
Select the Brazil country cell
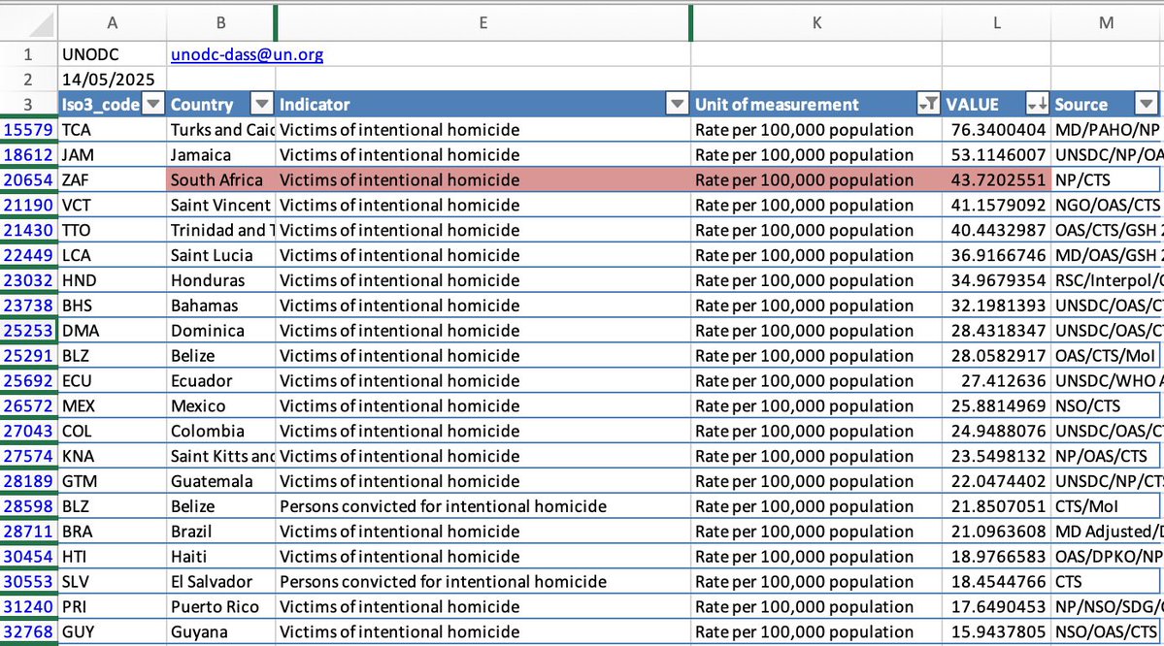point(220,532)
